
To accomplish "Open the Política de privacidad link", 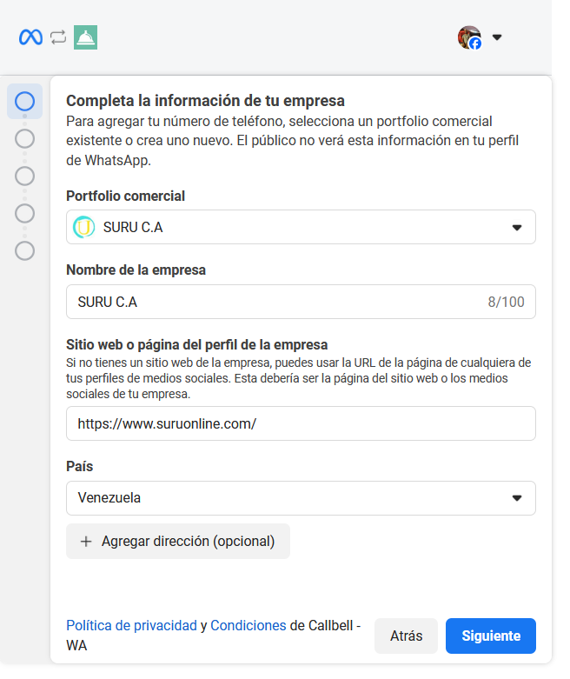I will (131, 625).
